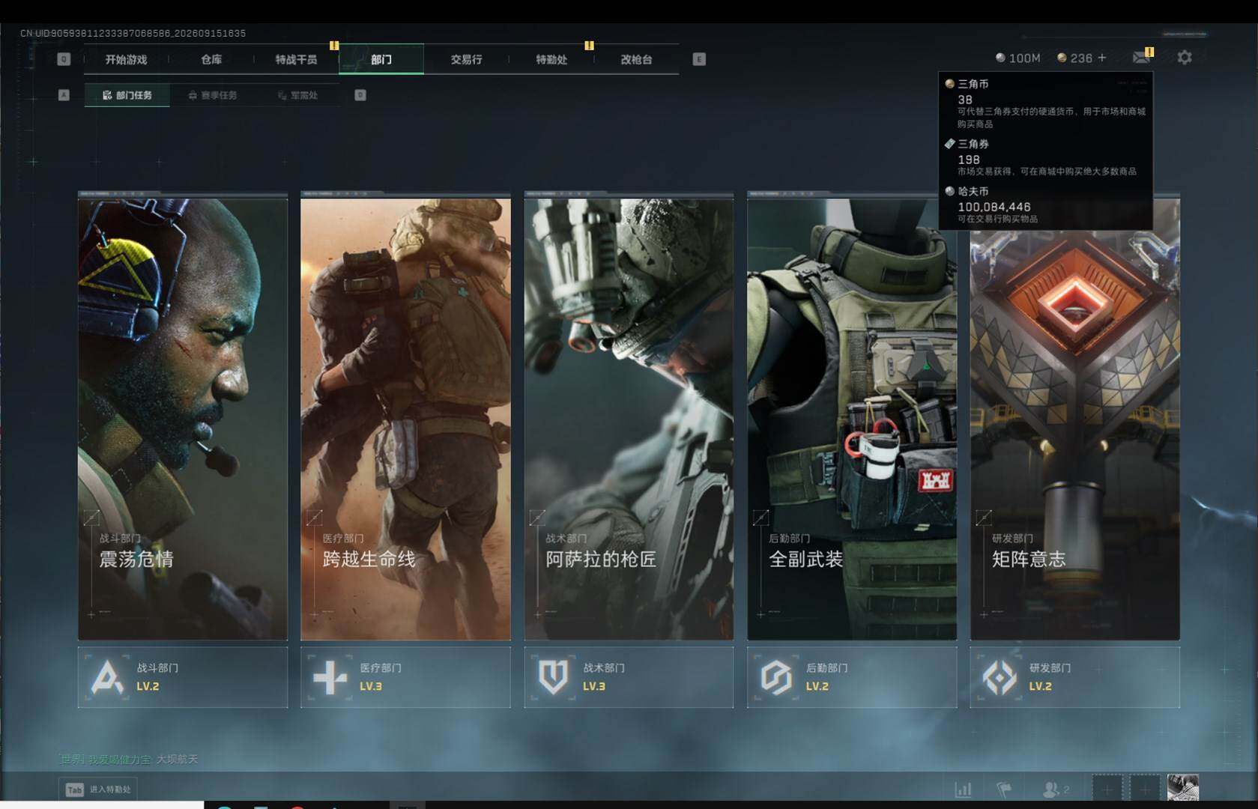Switch to the 开始游戏 tab
The image size is (1258, 809).
click(126, 59)
